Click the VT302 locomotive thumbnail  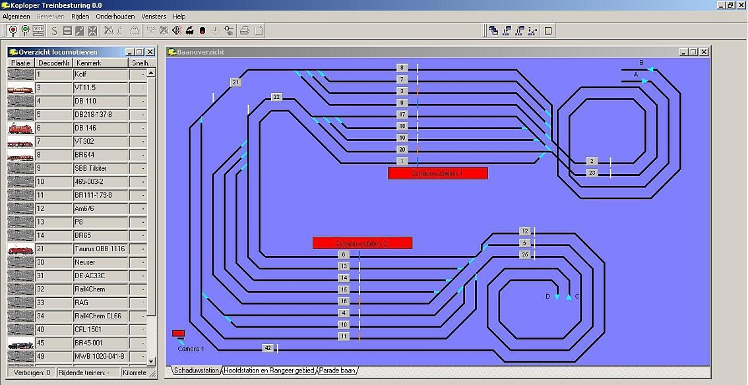point(21,142)
